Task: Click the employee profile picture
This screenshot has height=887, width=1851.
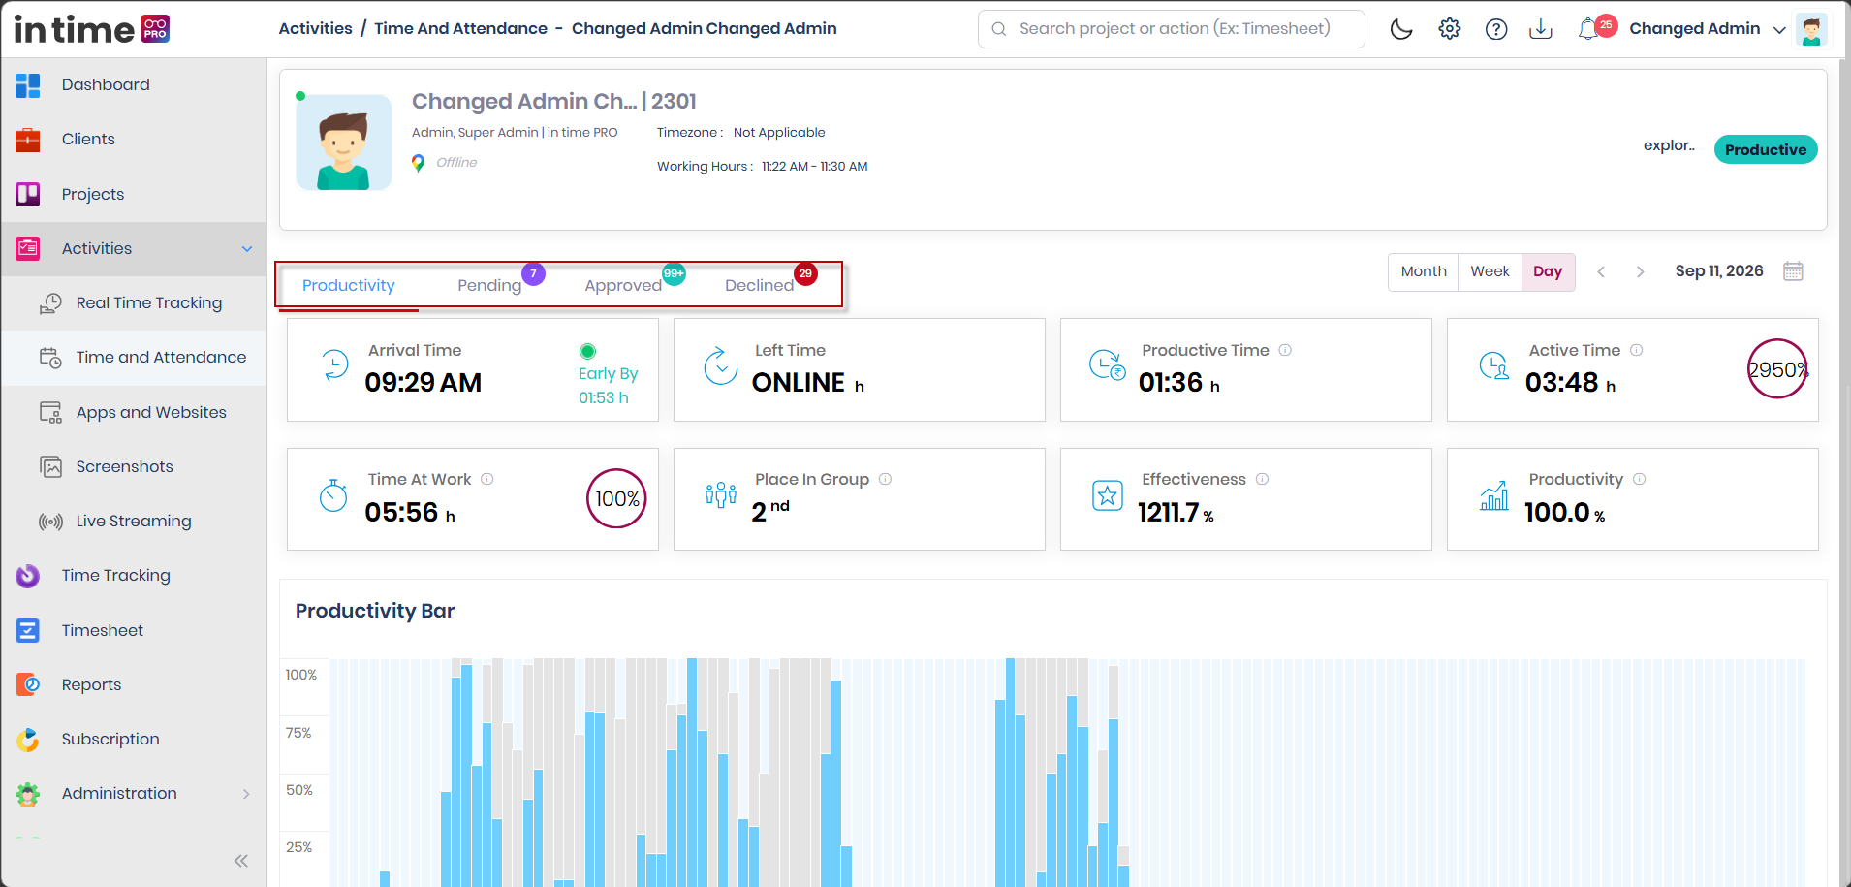Action: [x=344, y=143]
